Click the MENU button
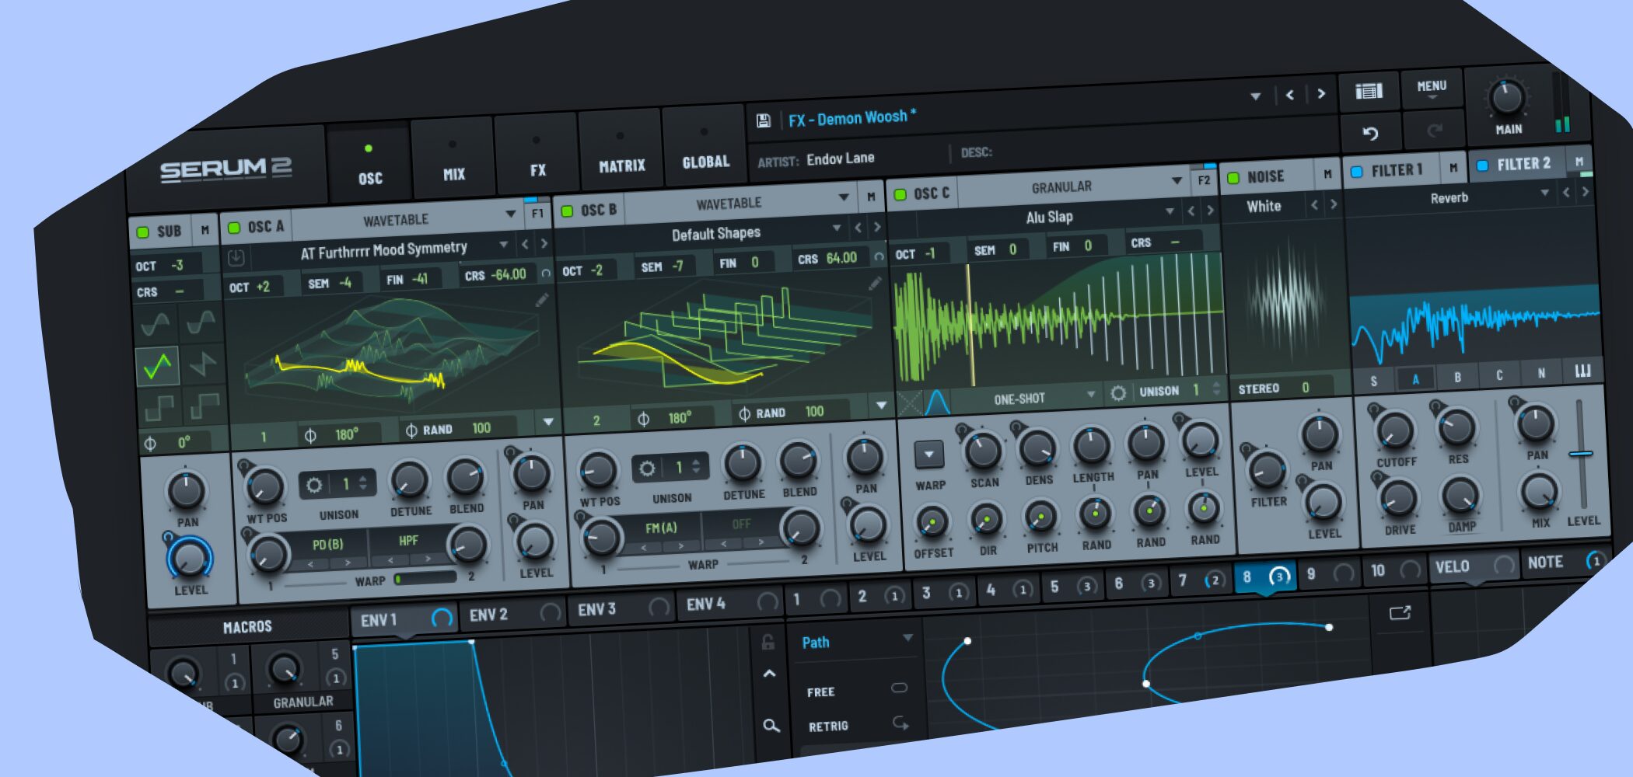Screen dimensions: 1633x777 point(1431,89)
